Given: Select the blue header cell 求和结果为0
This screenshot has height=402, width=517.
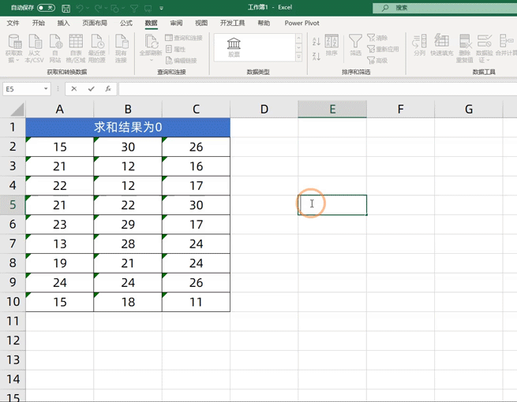Looking at the screenshot, I should click(x=128, y=127).
